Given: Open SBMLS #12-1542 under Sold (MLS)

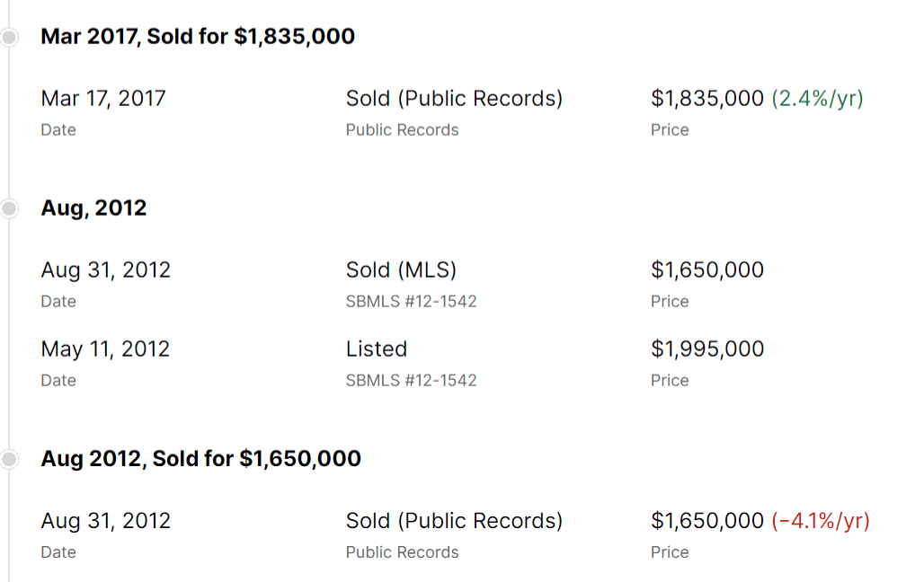Looking at the screenshot, I should coord(411,302).
